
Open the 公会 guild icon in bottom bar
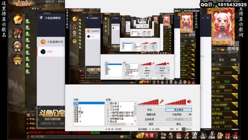click(187, 136)
